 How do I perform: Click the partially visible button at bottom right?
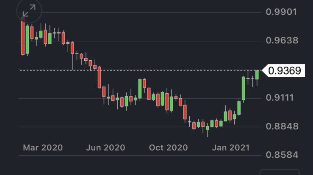click(280, 172)
